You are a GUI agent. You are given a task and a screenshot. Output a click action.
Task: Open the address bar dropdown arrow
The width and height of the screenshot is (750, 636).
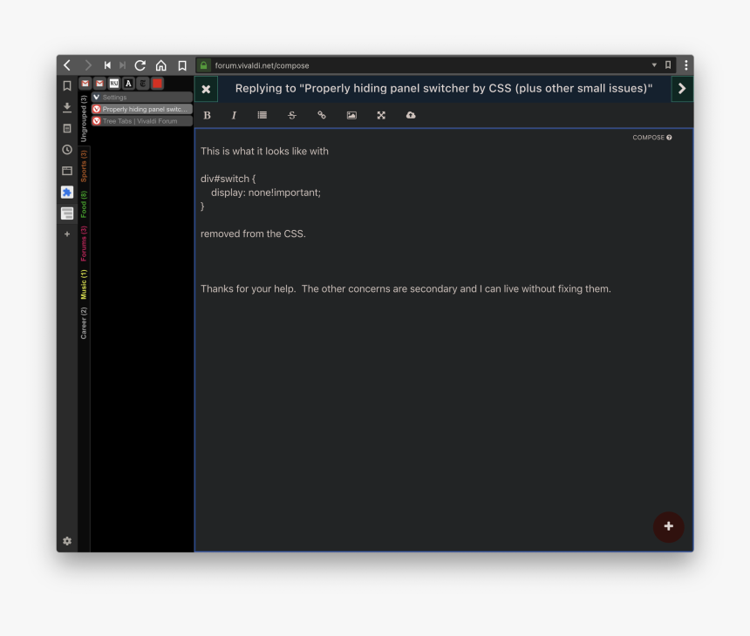[654, 65]
